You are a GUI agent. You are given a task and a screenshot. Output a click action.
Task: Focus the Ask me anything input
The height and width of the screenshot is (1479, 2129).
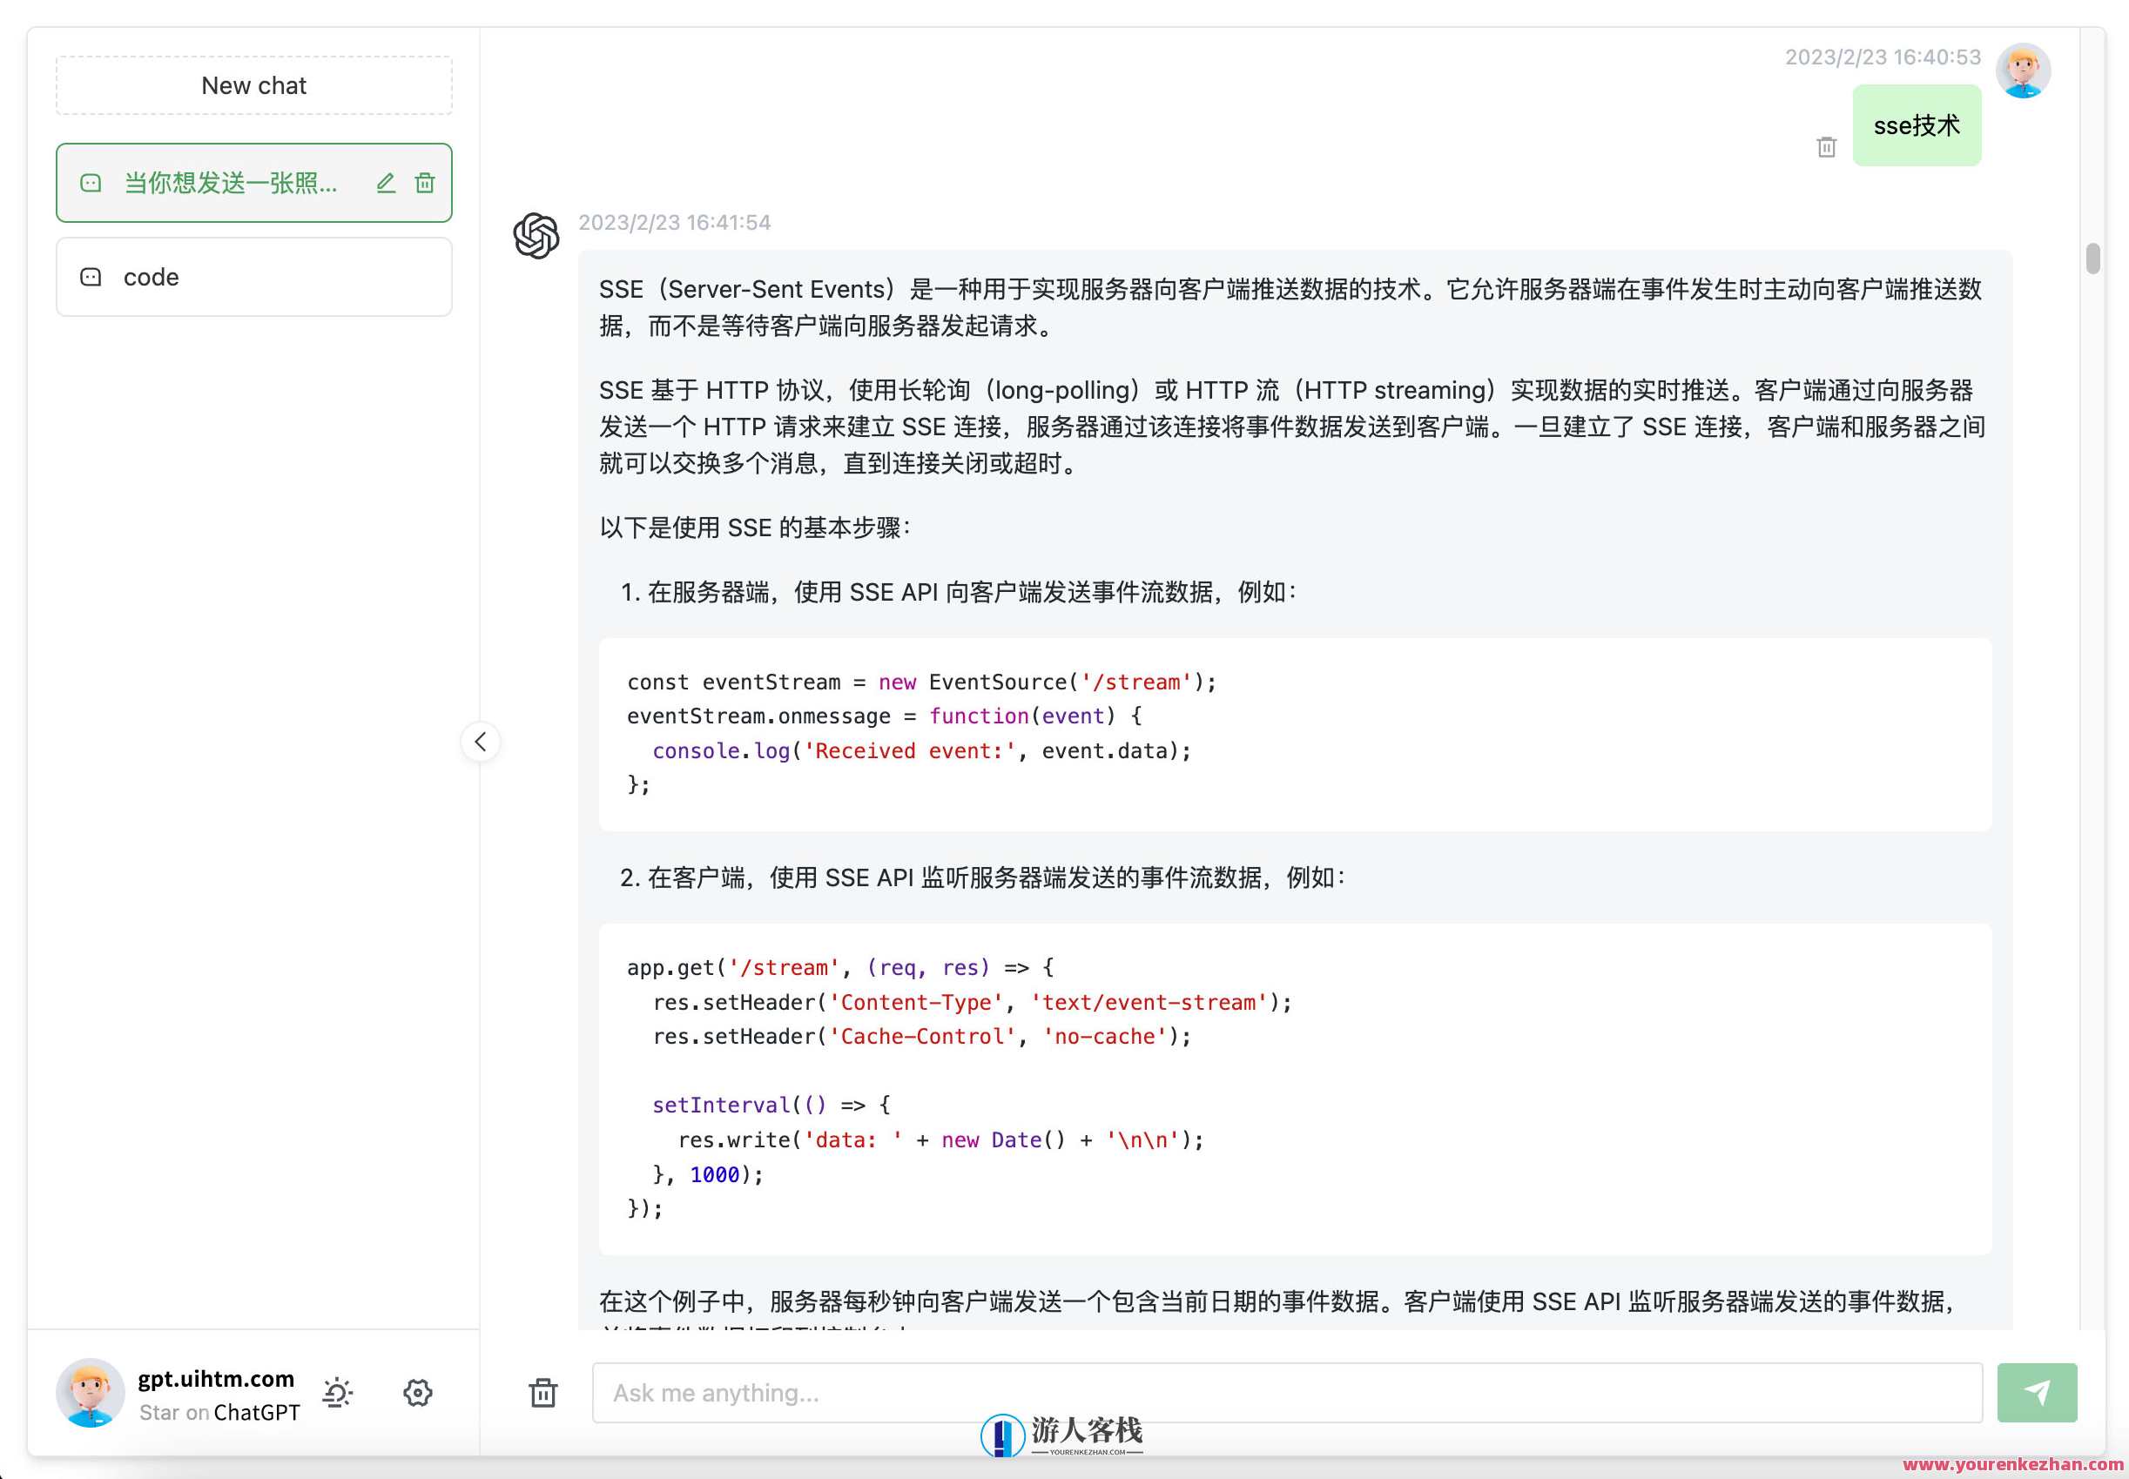tap(1287, 1392)
